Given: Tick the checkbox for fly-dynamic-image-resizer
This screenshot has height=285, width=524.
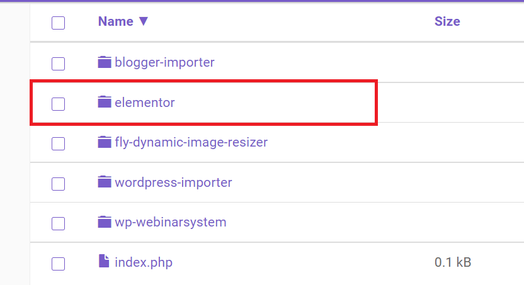Looking at the screenshot, I should tap(58, 143).
